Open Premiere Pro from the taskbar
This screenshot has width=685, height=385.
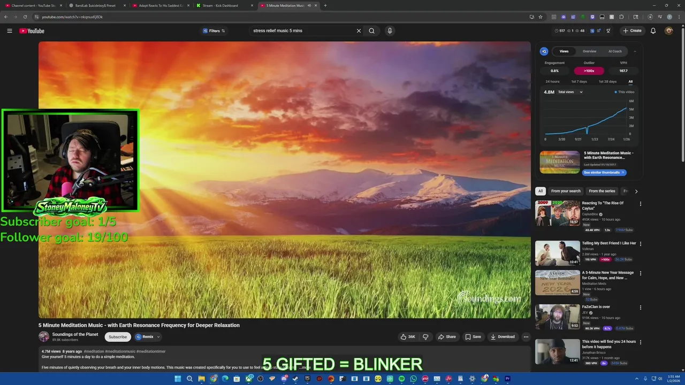coord(507,379)
